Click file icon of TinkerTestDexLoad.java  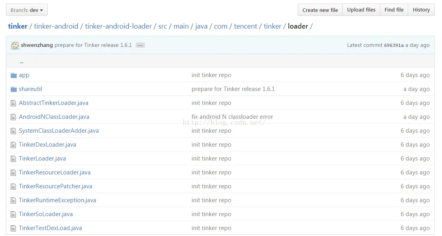click(x=13, y=228)
